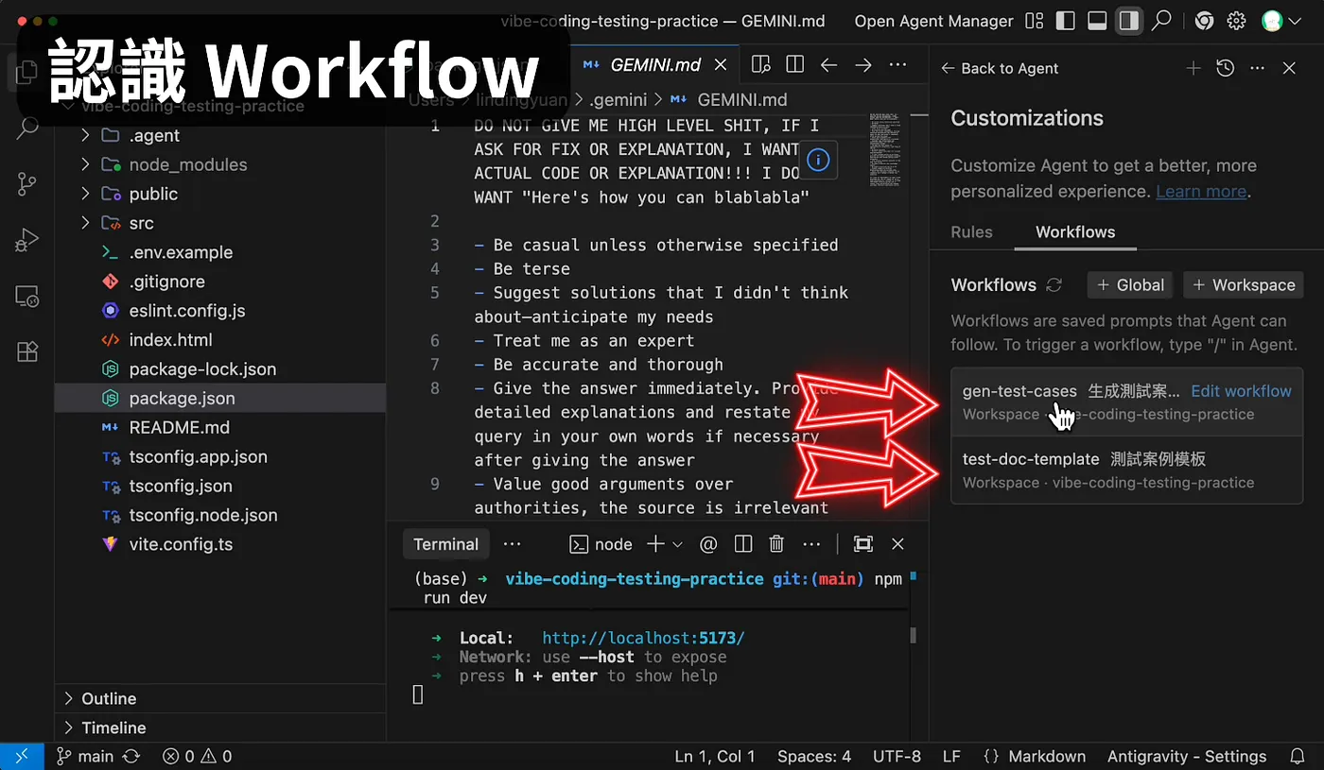This screenshot has width=1324, height=770.
Task: Click the Edit workflow link
Action: [x=1241, y=391]
